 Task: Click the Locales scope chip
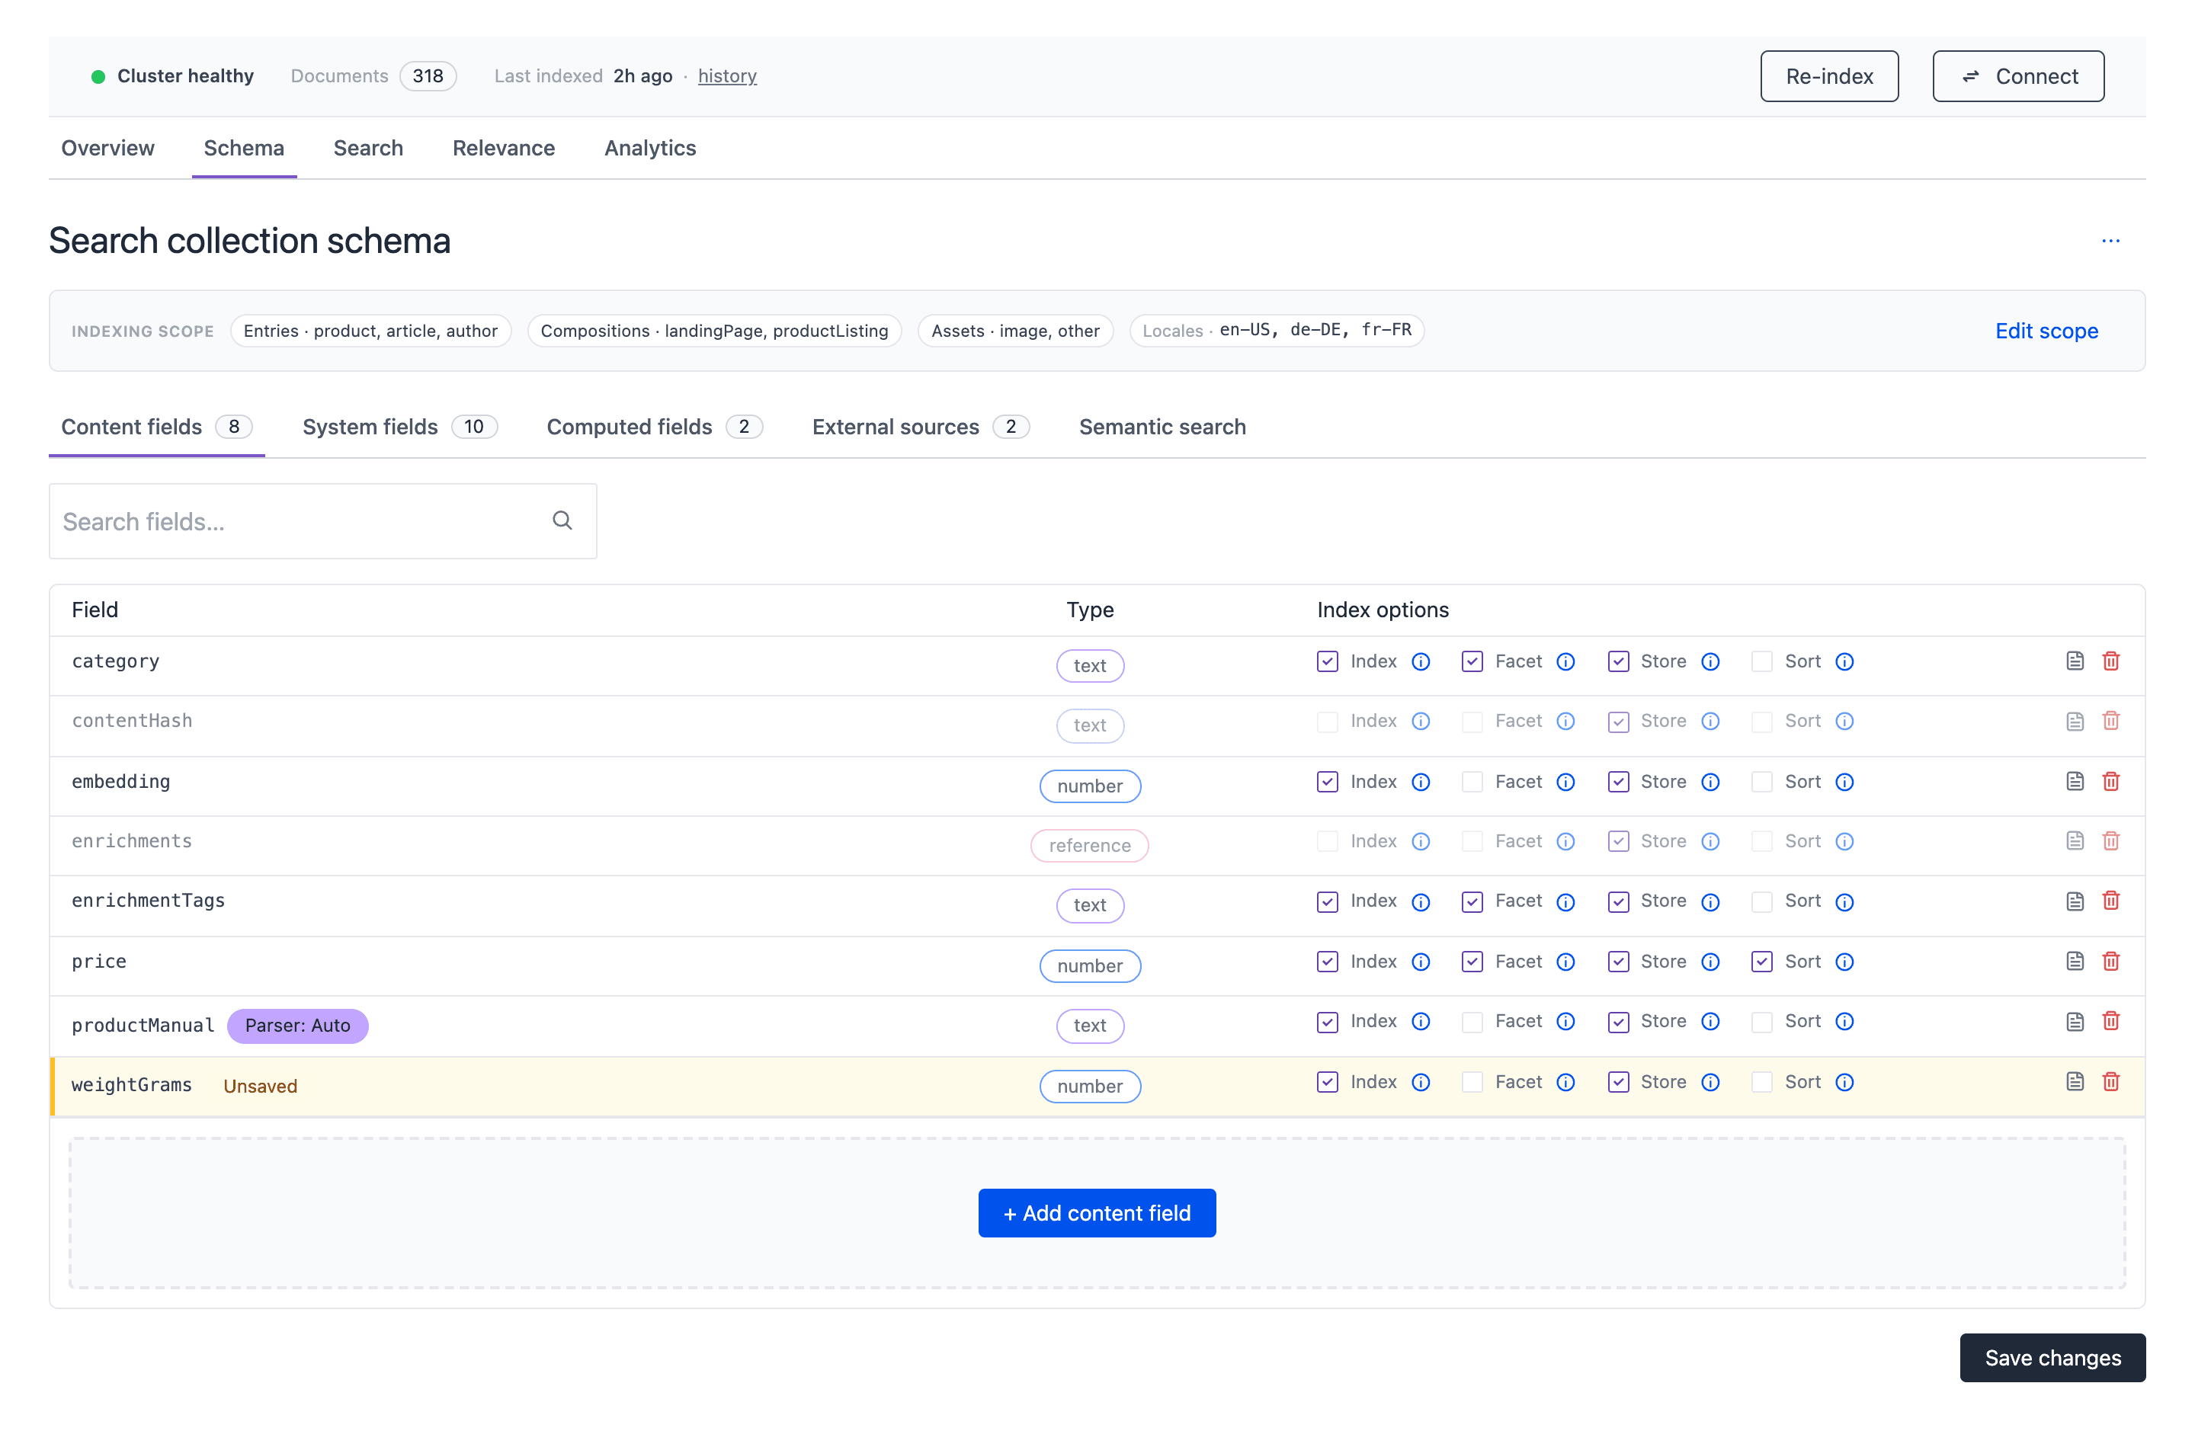click(1277, 331)
